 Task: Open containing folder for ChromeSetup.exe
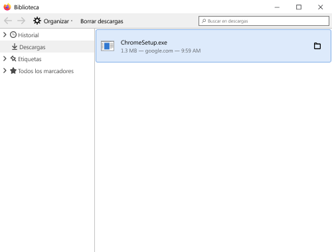(317, 46)
